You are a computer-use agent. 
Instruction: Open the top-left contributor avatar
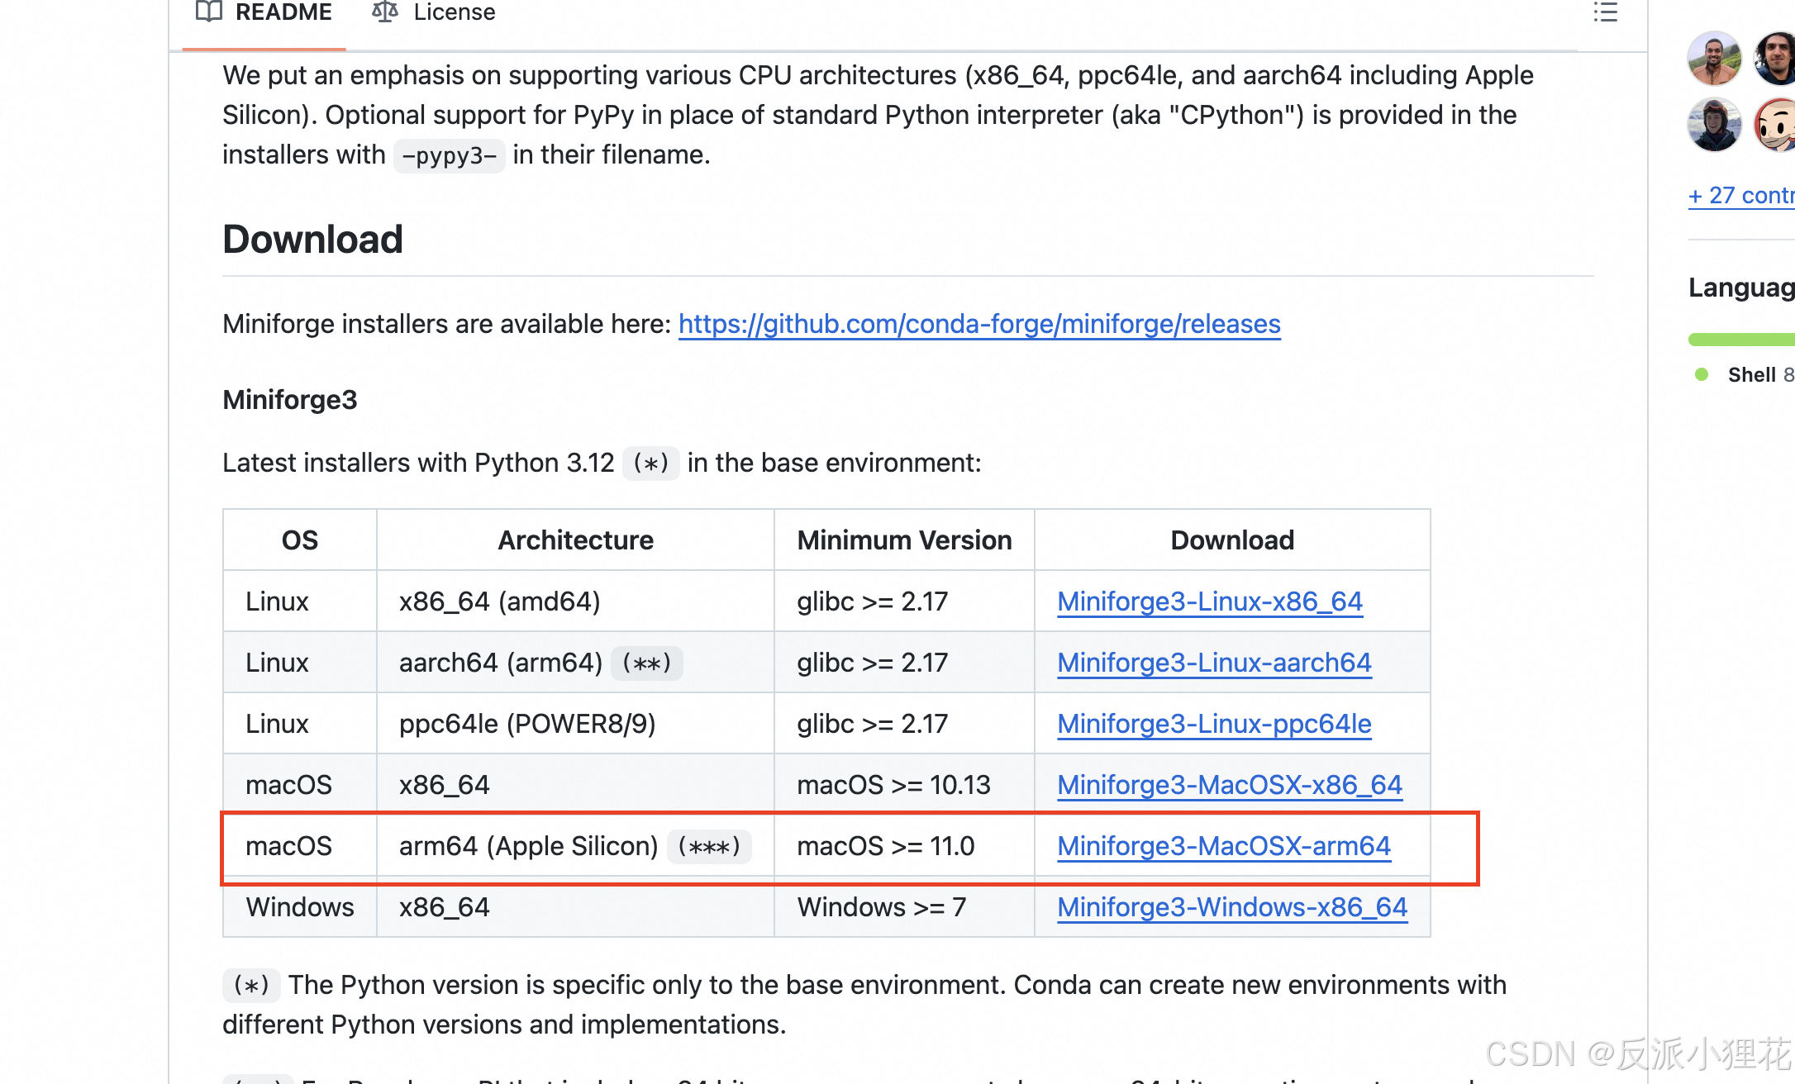tap(1714, 59)
